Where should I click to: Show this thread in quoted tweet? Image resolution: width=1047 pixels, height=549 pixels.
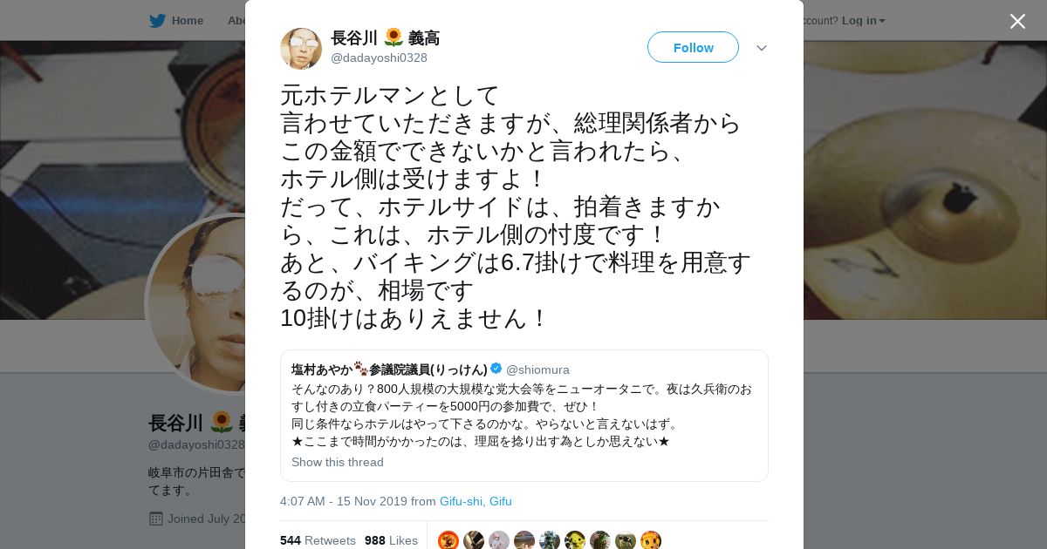338,462
